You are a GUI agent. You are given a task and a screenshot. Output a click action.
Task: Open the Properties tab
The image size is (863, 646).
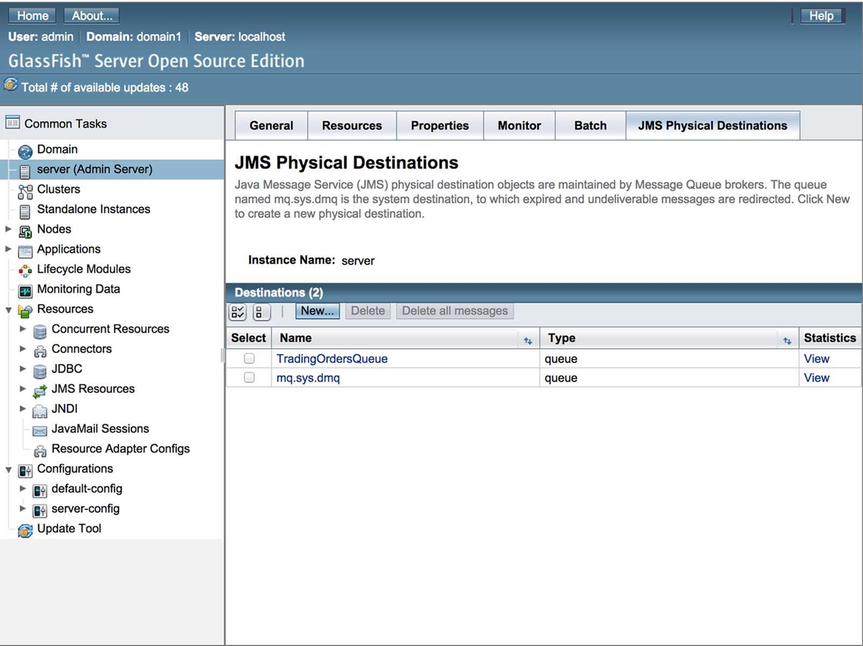pos(440,125)
